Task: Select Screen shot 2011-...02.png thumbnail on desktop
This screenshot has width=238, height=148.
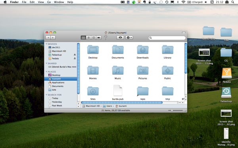Action: point(226,113)
